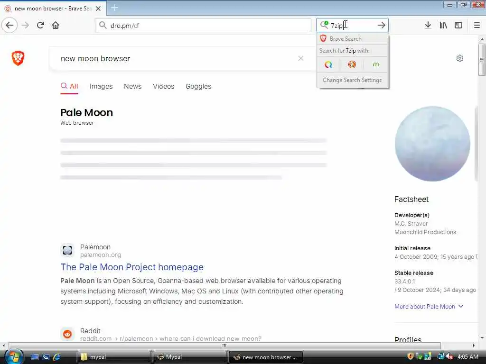Toggle the sidebar view icon
This screenshot has width=486, height=364.
(x=458, y=25)
